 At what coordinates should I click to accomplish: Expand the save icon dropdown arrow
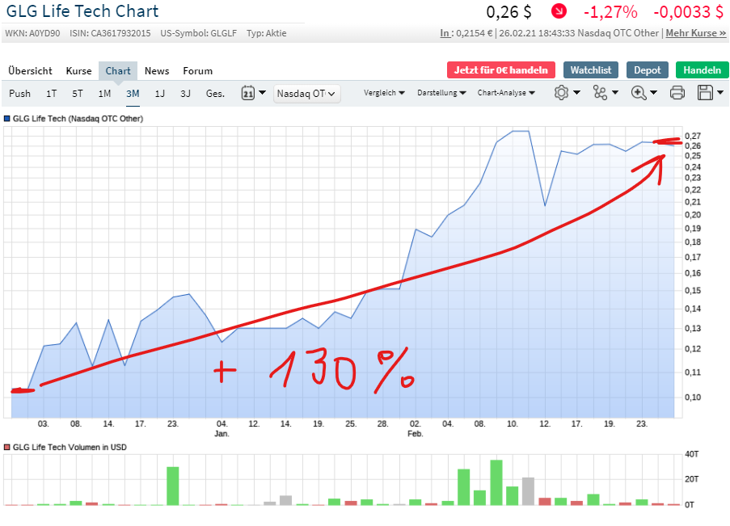(719, 93)
